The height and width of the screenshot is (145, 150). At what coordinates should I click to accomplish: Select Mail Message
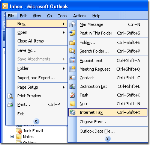(108, 24)
